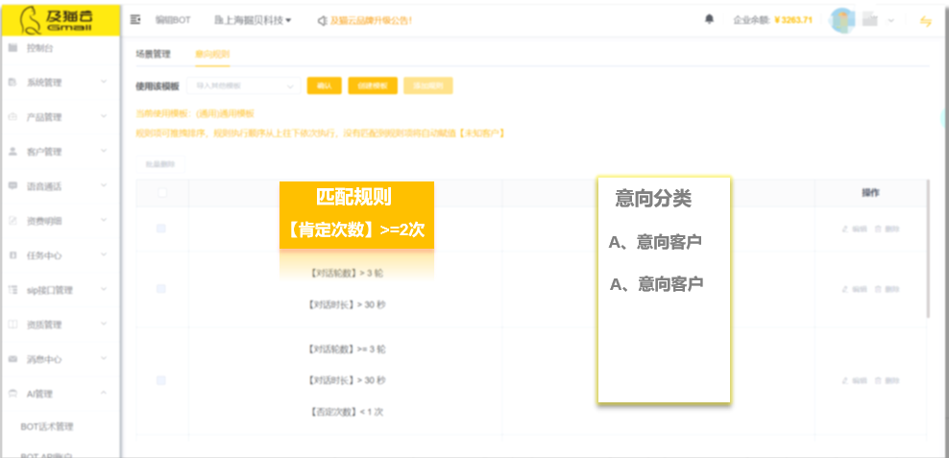
Task: Open the 上海飙贝科技 company selector
Action: coord(254,19)
